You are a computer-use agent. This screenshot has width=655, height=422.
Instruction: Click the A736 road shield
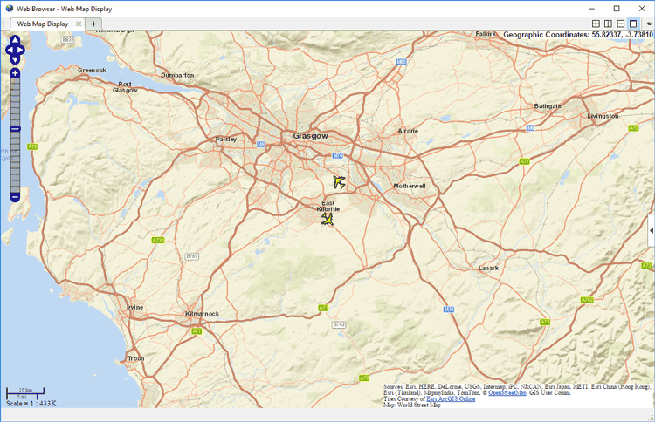158,240
